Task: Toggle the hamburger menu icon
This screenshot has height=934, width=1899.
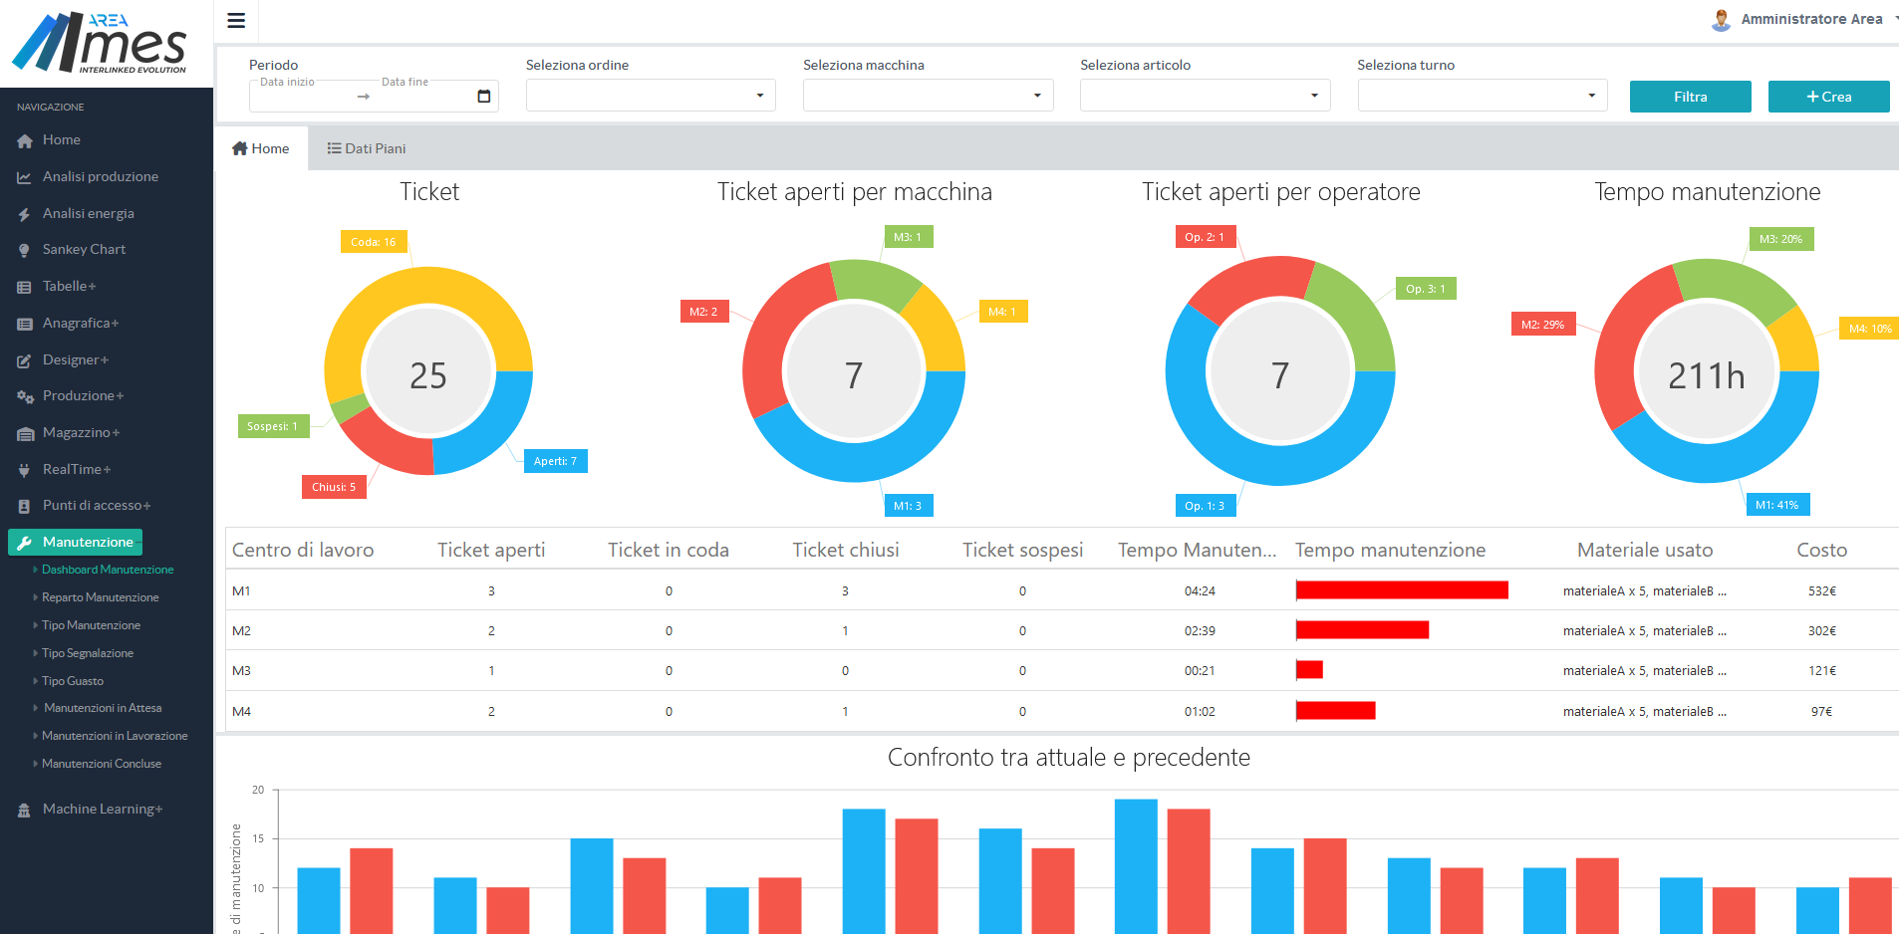Action: click(x=236, y=20)
